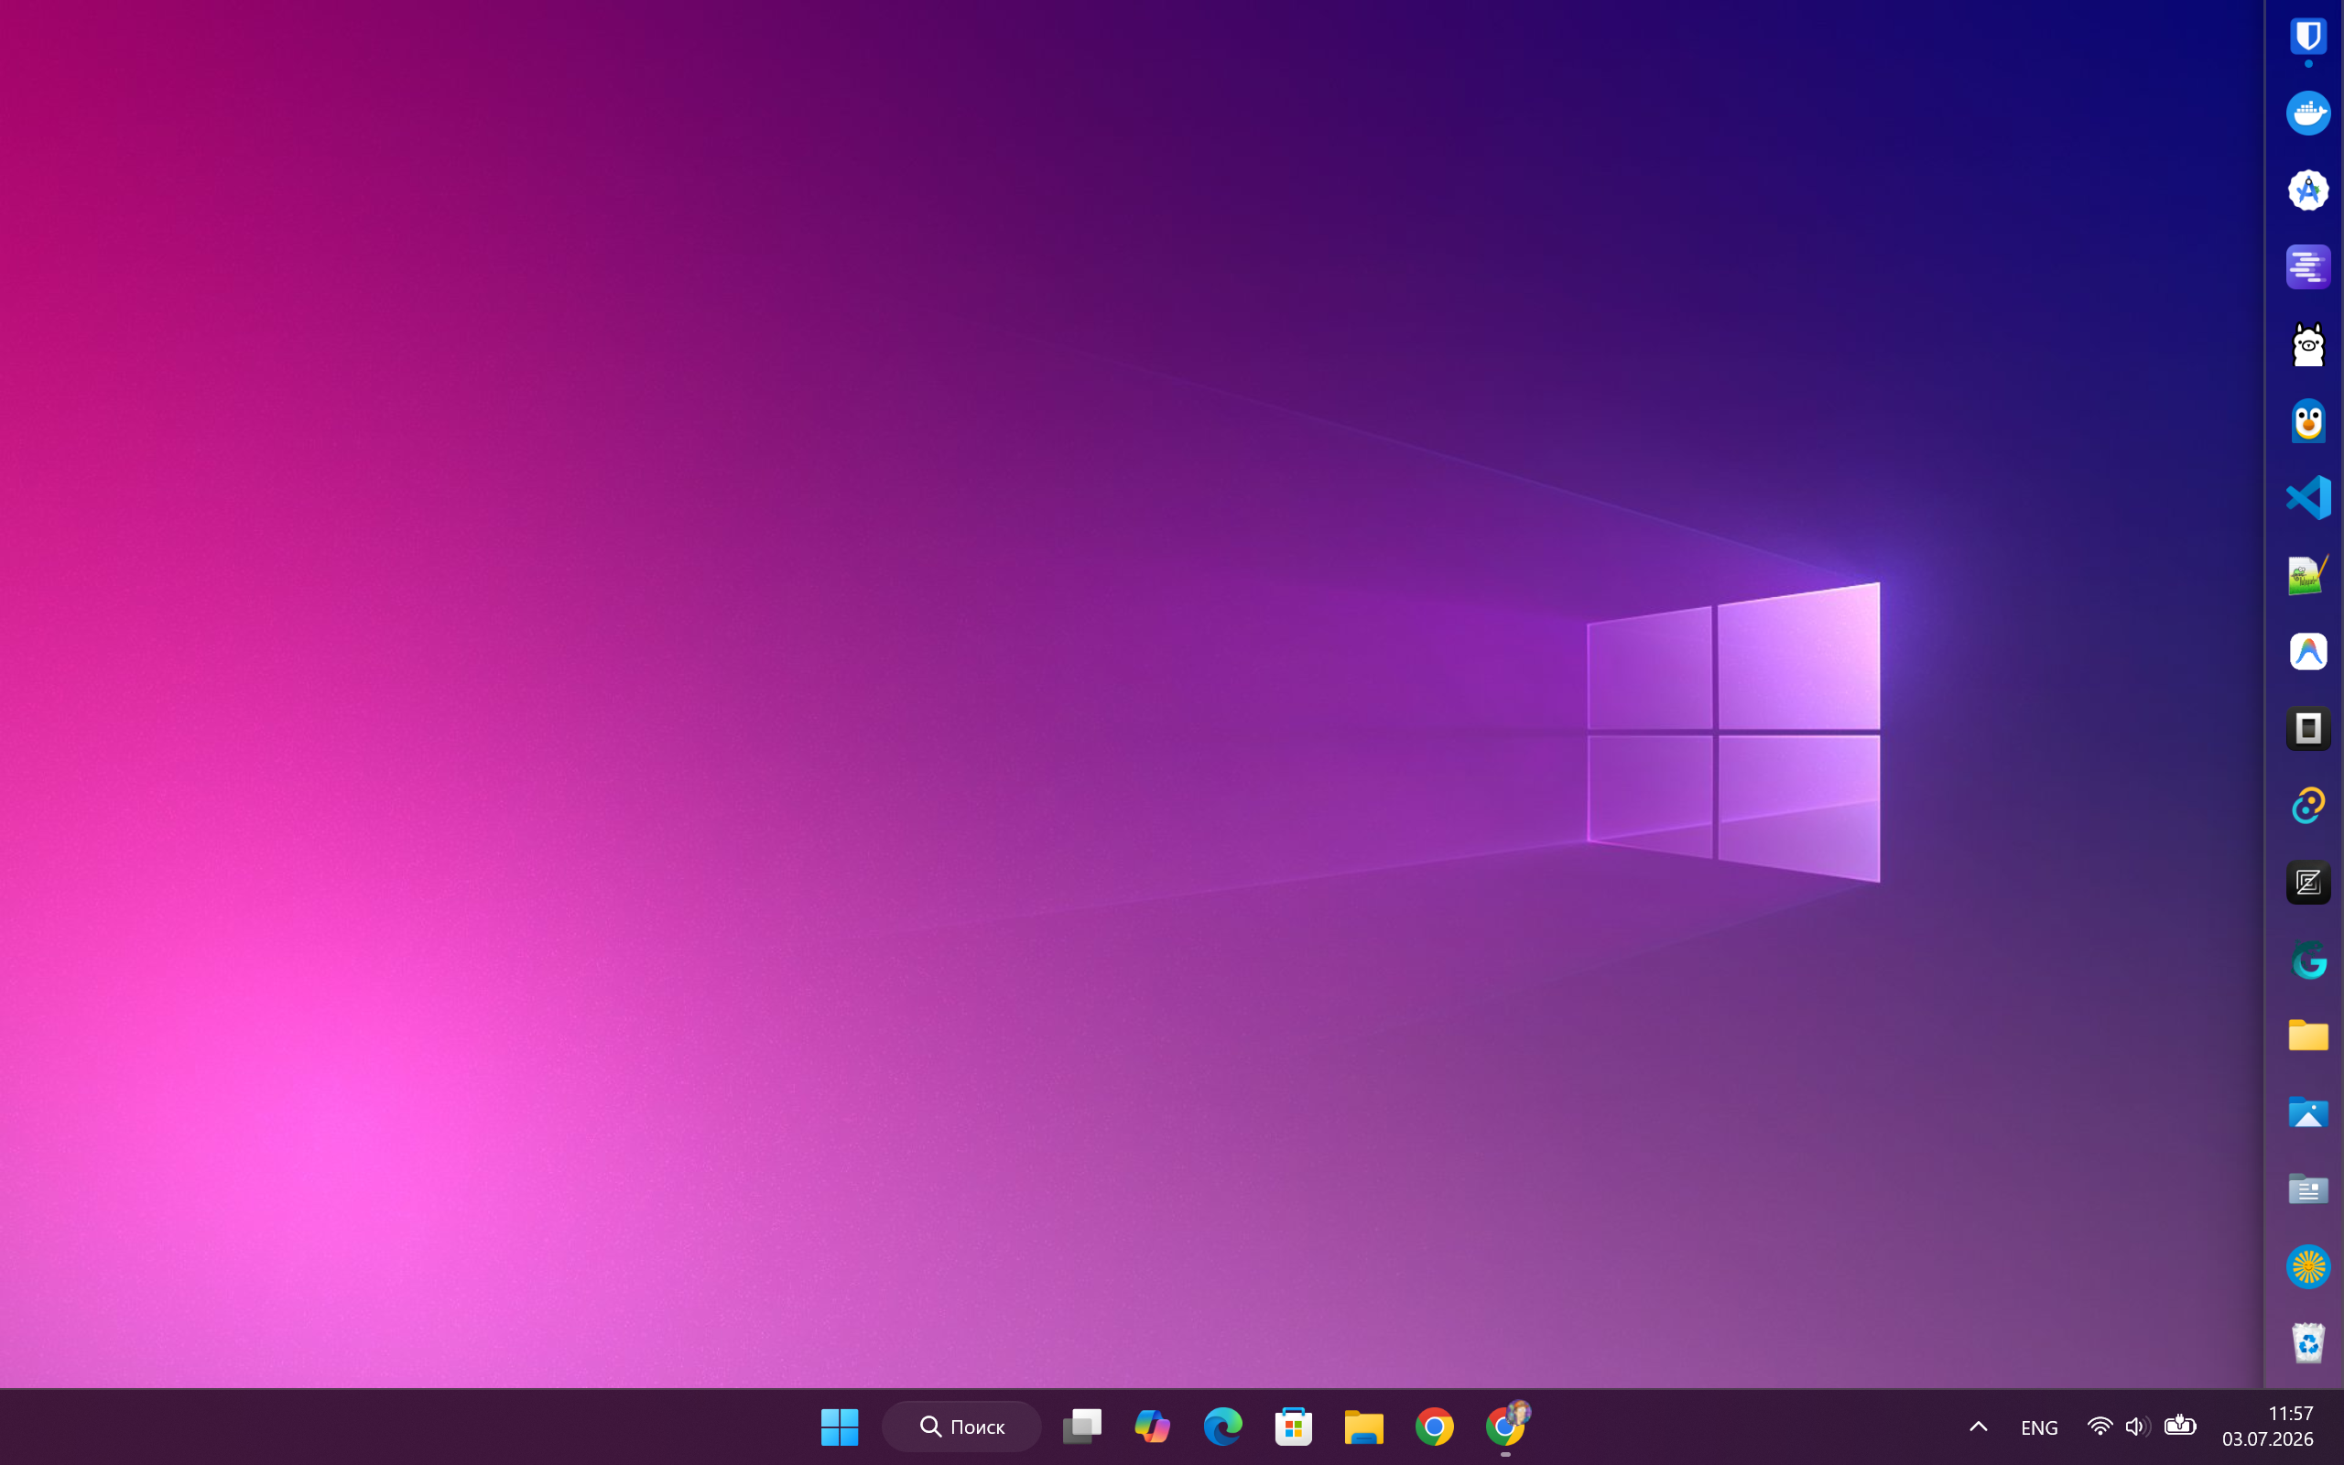
Task: Open the purple striped lines app icon
Action: 2308,266
